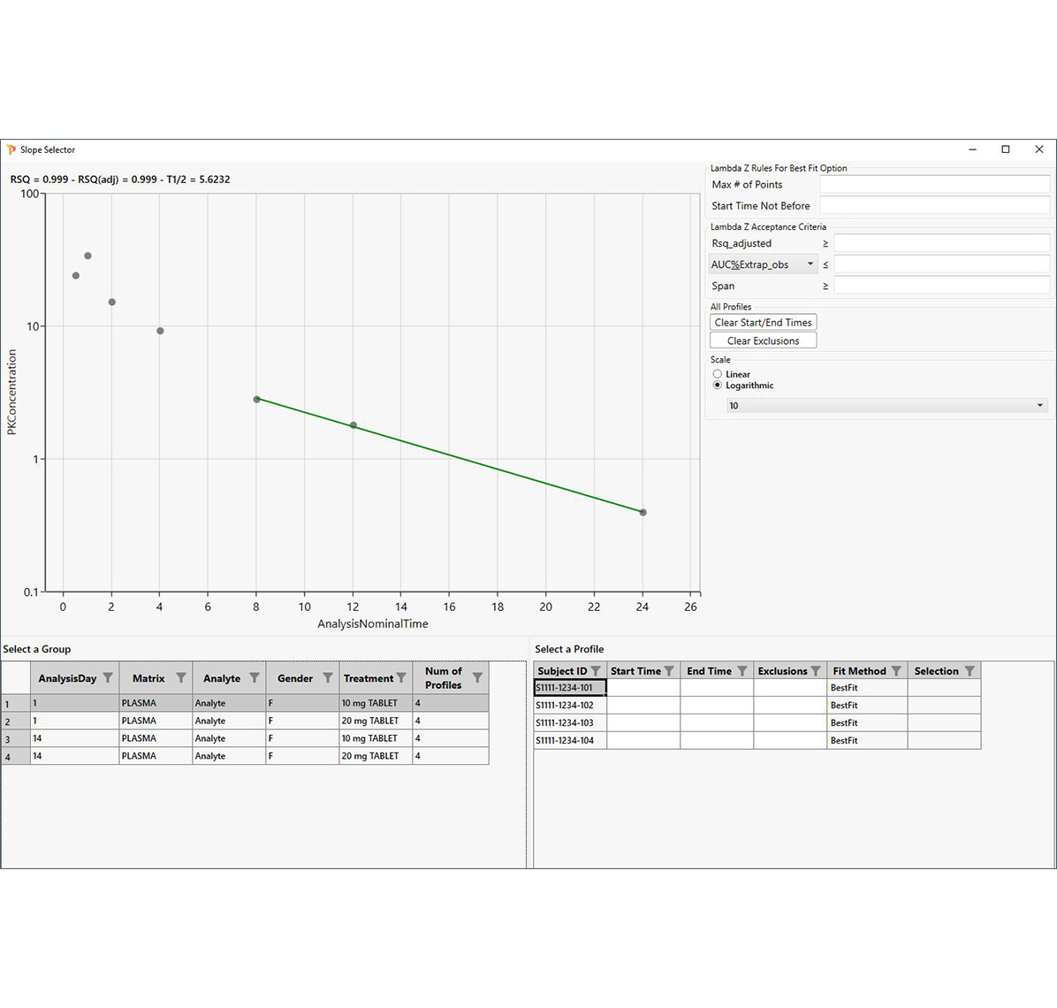
Task: Click Exclusions cell for S1111-1234-104
Action: click(x=790, y=740)
